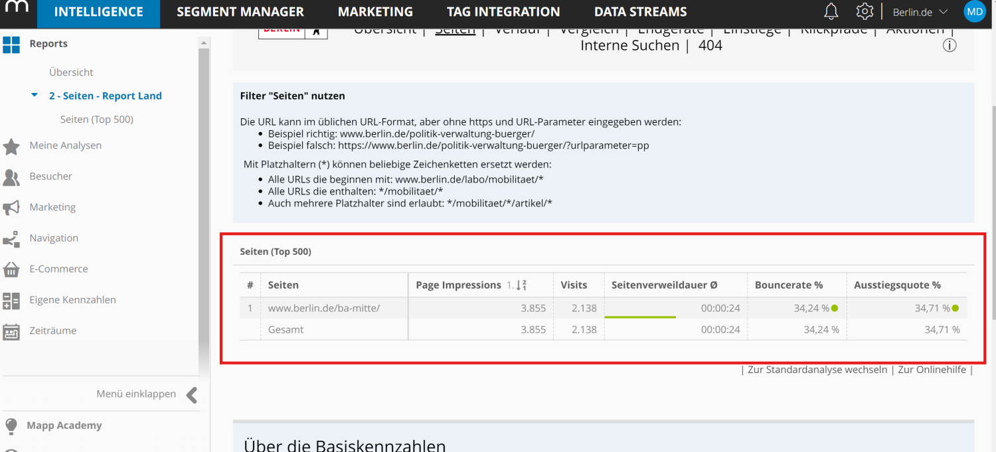Collapse the sidebar via Menü einklappen chevron
This screenshot has height=452, width=996.
click(192, 394)
